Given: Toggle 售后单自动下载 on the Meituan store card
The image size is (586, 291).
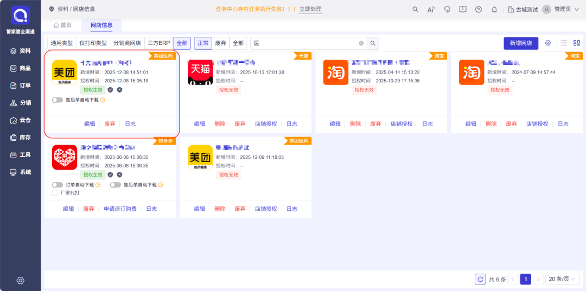Looking at the screenshot, I should (x=58, y=100).
